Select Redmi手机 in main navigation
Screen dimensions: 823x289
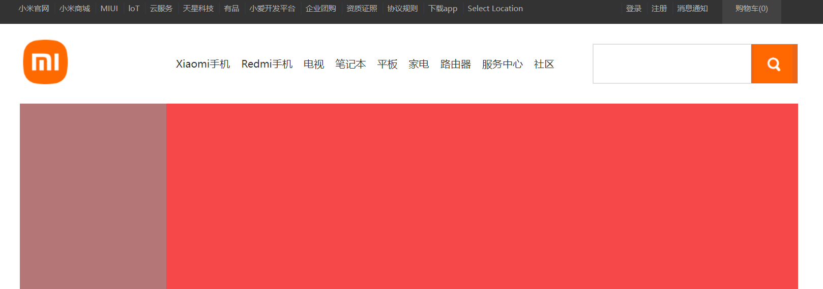coord(267,64)
